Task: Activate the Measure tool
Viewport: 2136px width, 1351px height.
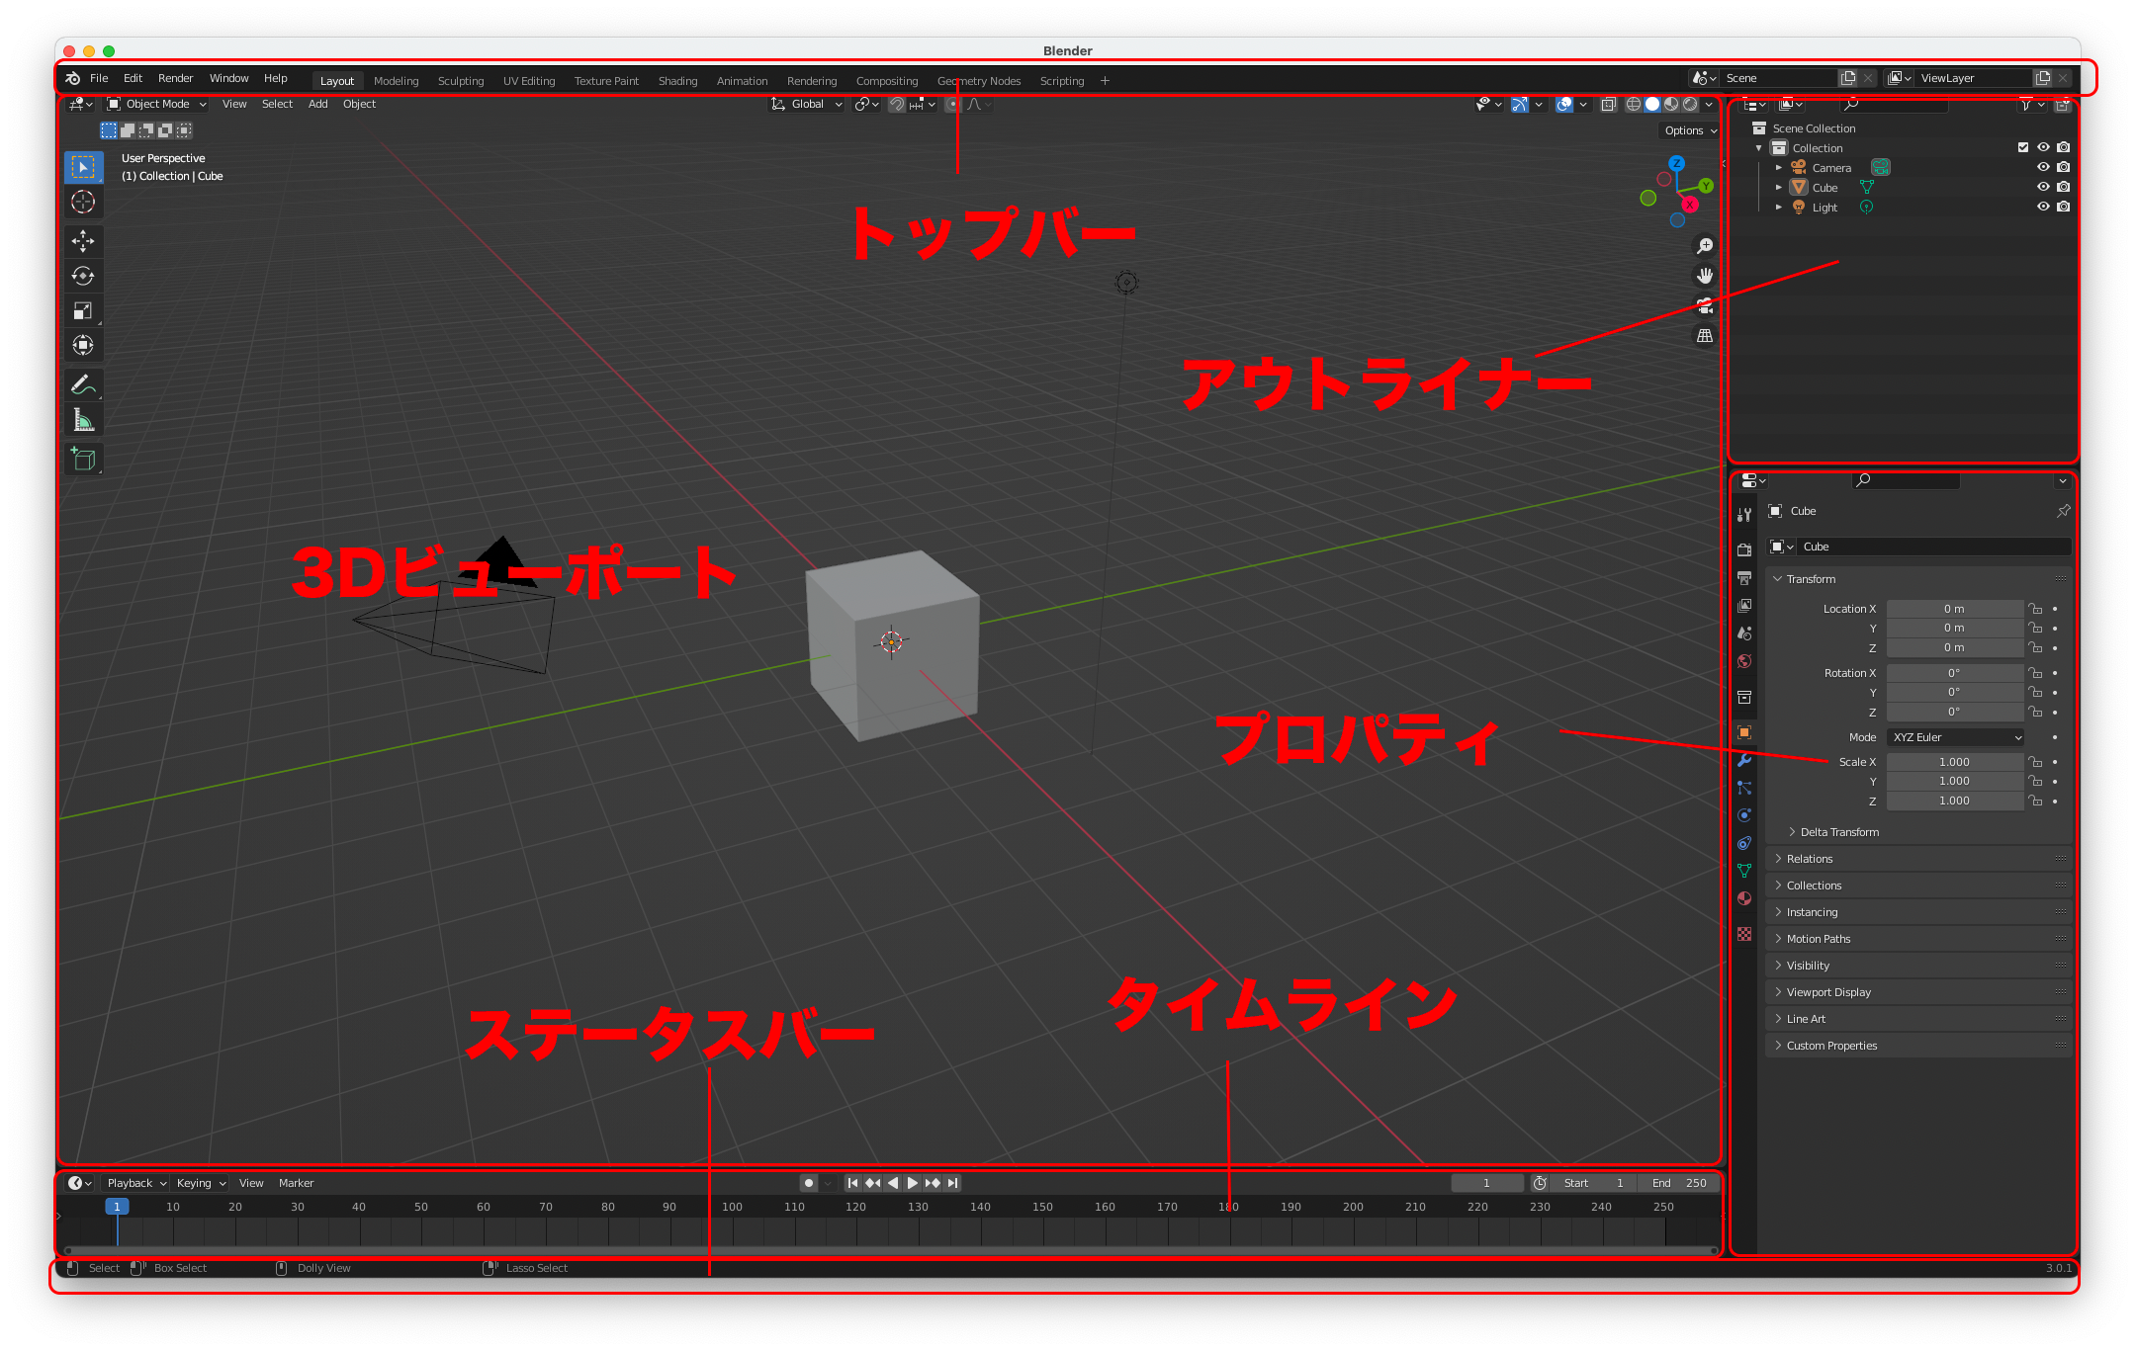Action: click(84, 419)
